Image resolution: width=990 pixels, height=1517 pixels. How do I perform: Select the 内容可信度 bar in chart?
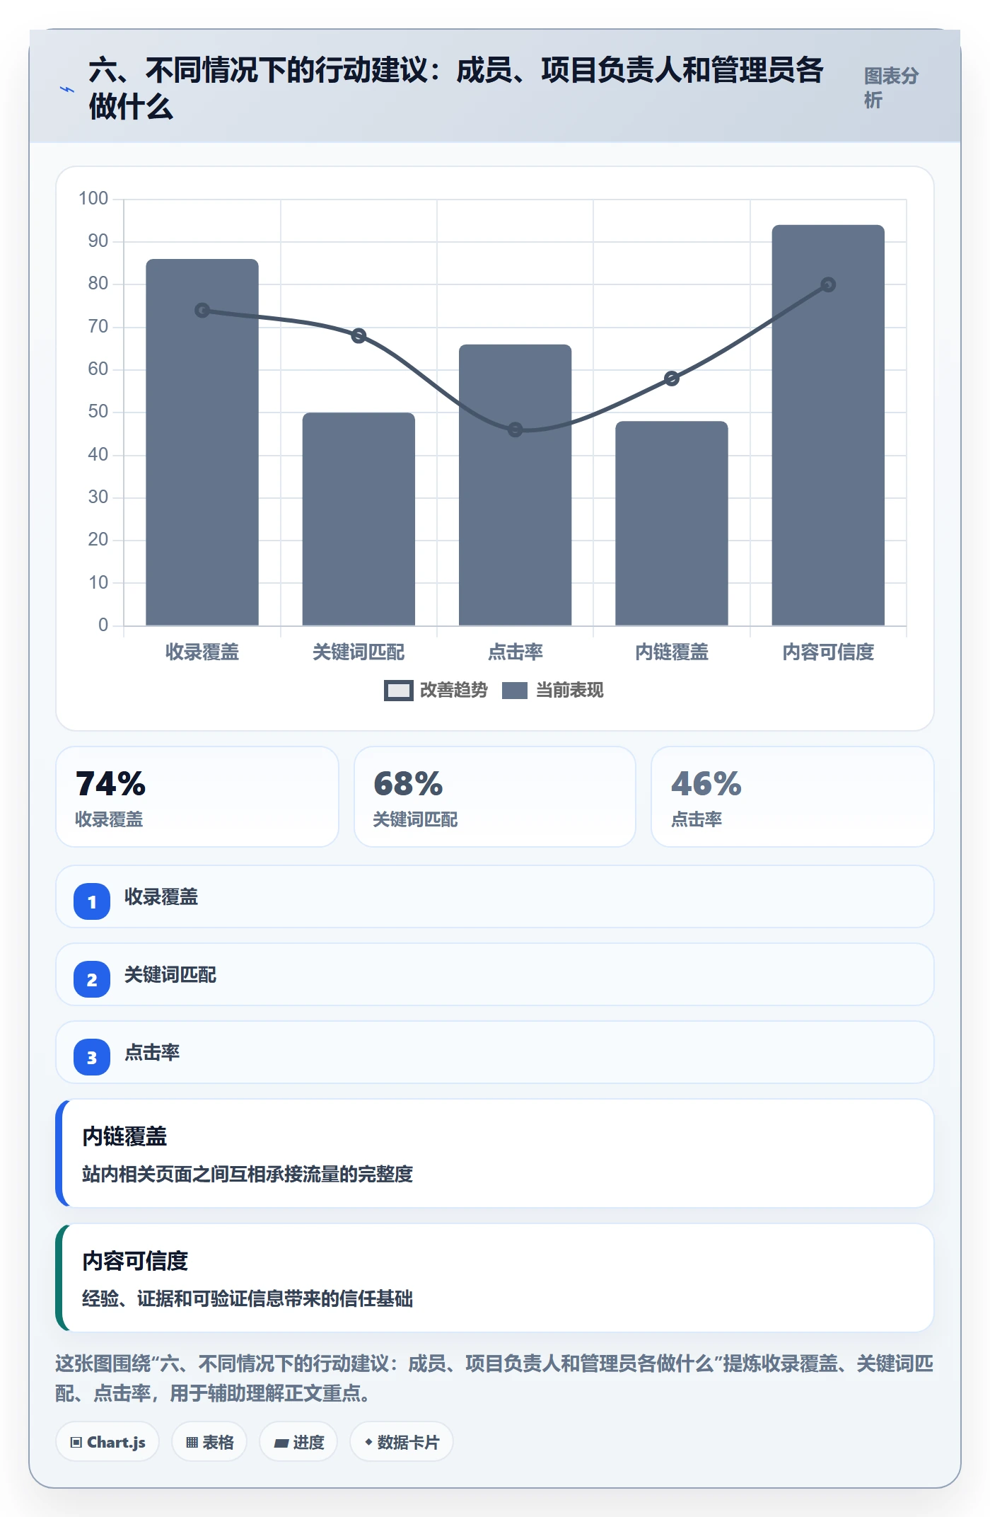click(x=828, y=425)
